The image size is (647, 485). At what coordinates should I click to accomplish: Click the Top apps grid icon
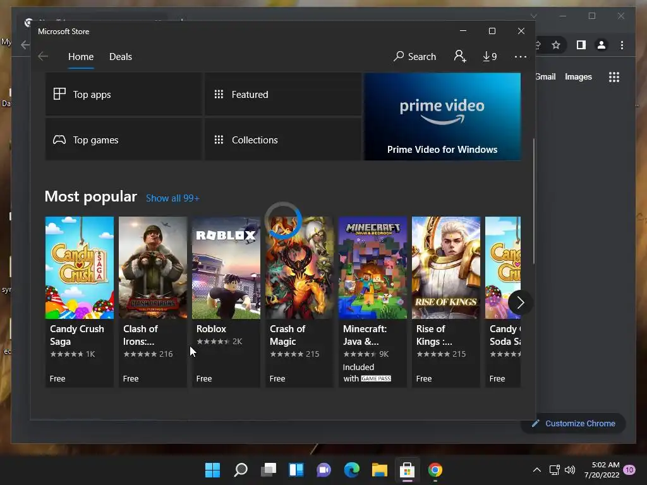[59, 94]
